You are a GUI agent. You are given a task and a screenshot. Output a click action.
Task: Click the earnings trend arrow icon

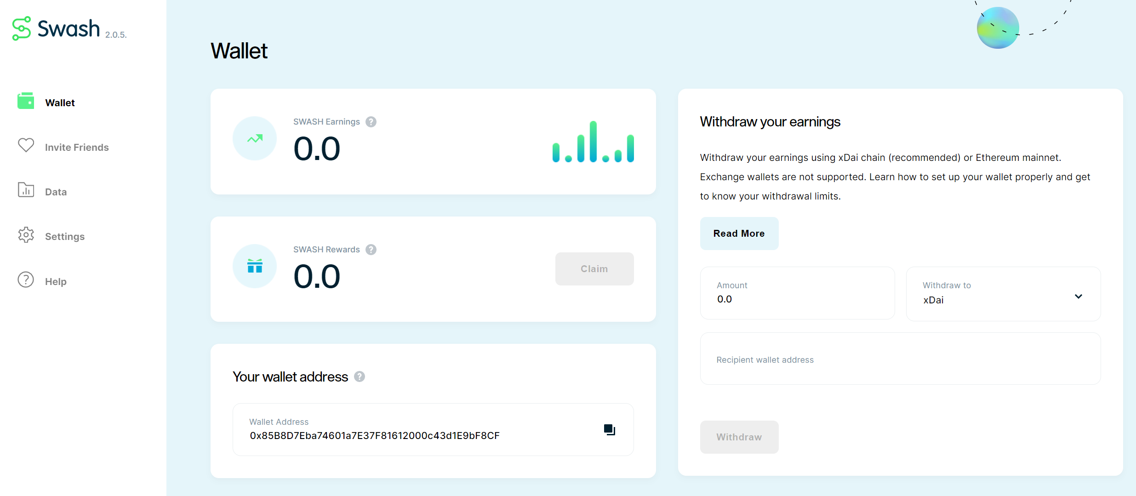255,138
